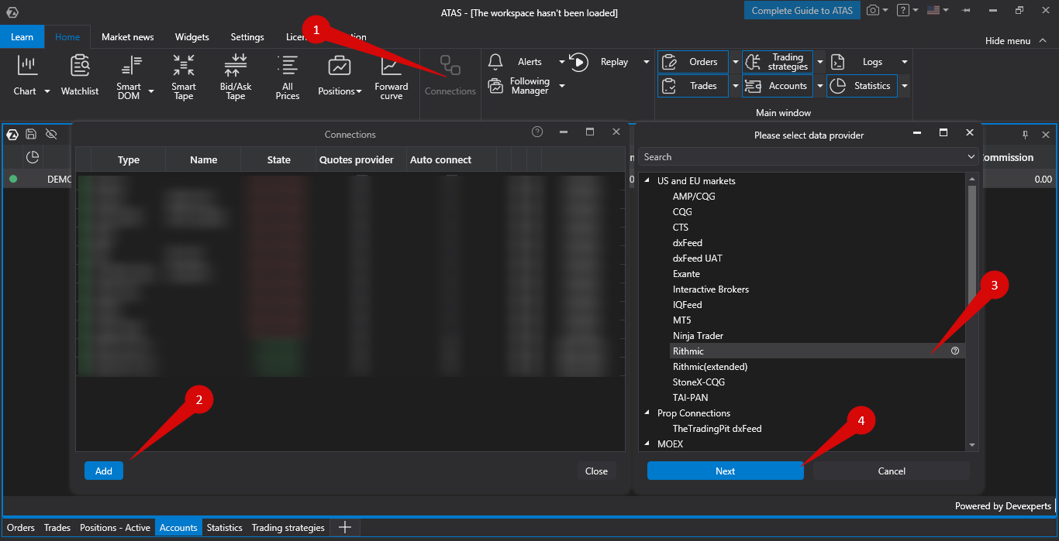Expand the Smart DOM dropdown arrow
This screenshot has height=541, width=1059.
[x=151, y=91]
